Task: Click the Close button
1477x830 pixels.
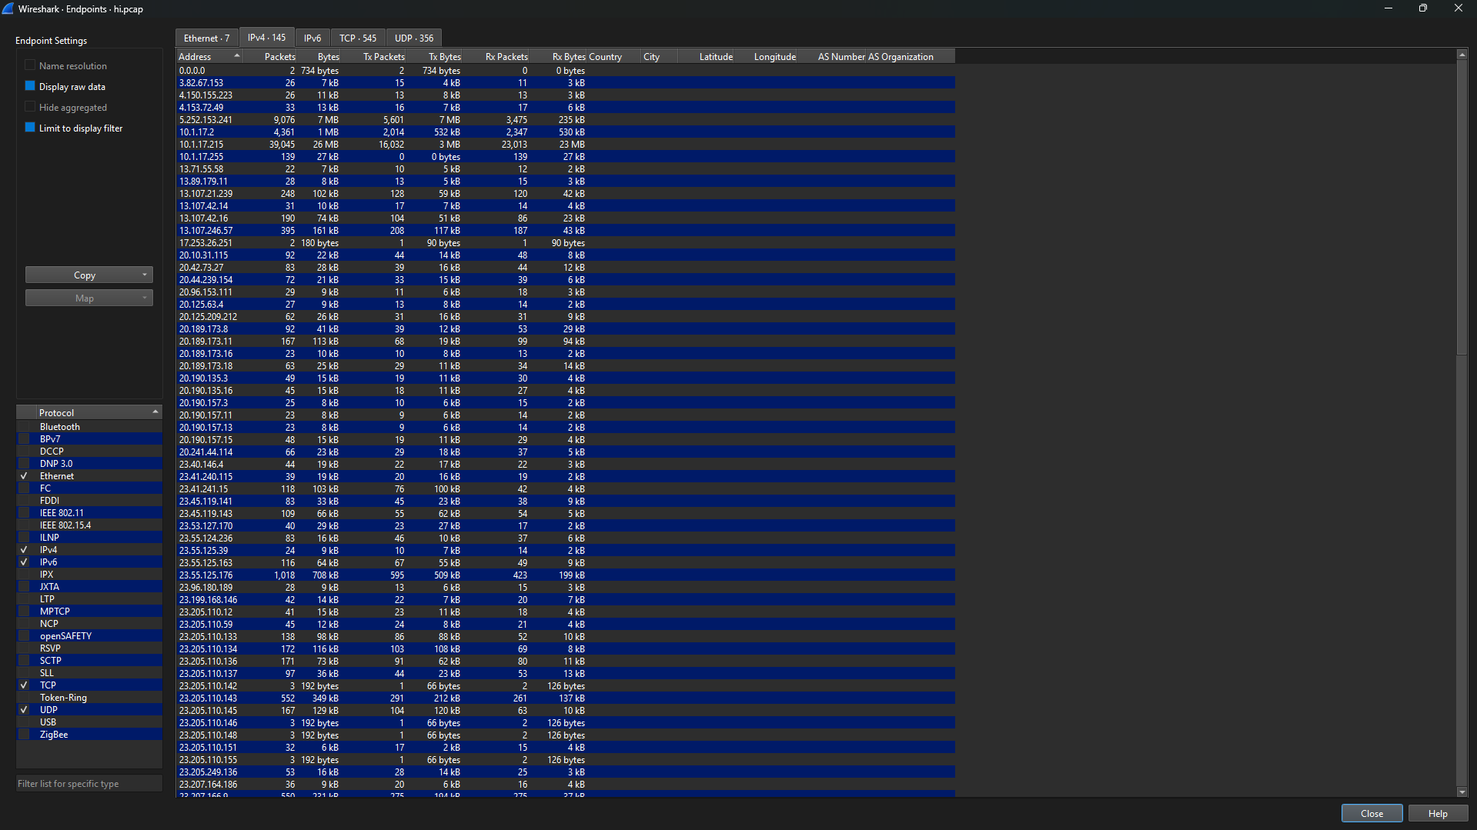Action: pyautogui.click(x=1372, y=813)
